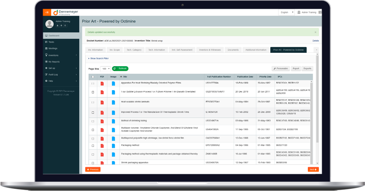The height and width of the screenshot is (191, 365).
Task: Check the Improved Process Thermoplastic Shrink Films row
Action: (x=93, y=113)
